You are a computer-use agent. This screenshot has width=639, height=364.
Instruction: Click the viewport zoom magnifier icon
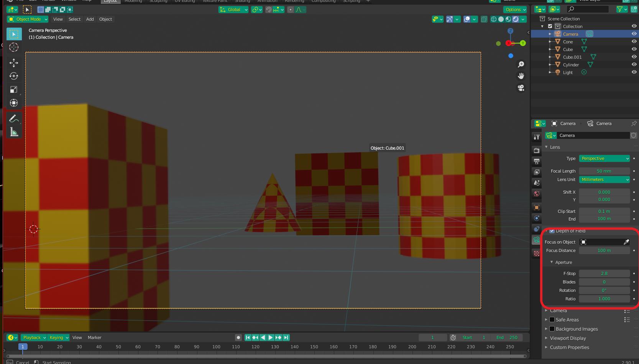[521, 64]
